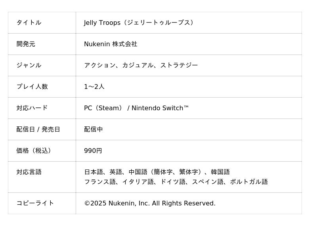This screenshot has height=226, width=317.
Task: Select the 配信中 release status text
Action: 94,129
